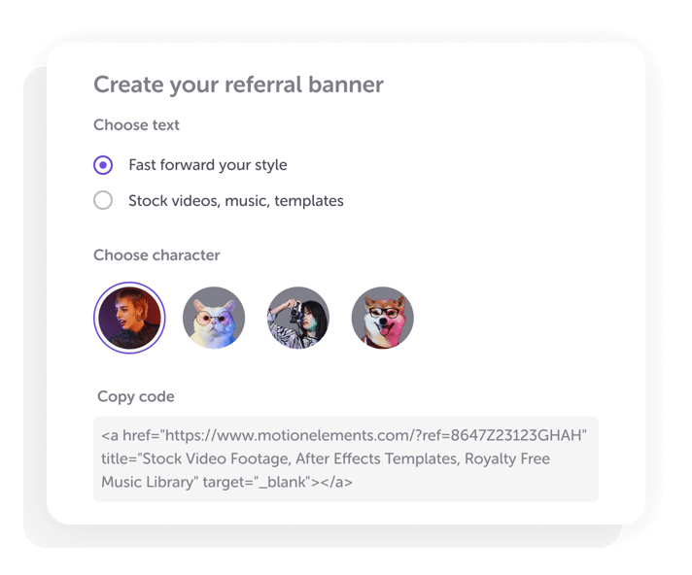The height and width of the screenshot is (575, 692).
Task: Select the "Stock videos, music, templates" radio button
Action: pos(103,201)
